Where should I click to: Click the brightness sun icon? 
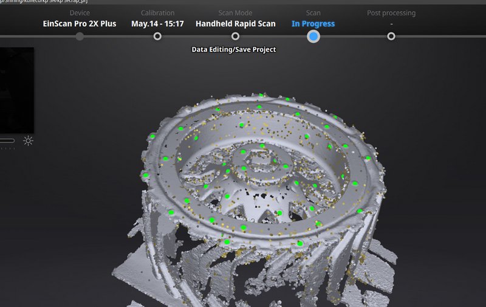(28, 141)
